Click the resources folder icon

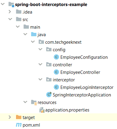[x=34, y=102]
